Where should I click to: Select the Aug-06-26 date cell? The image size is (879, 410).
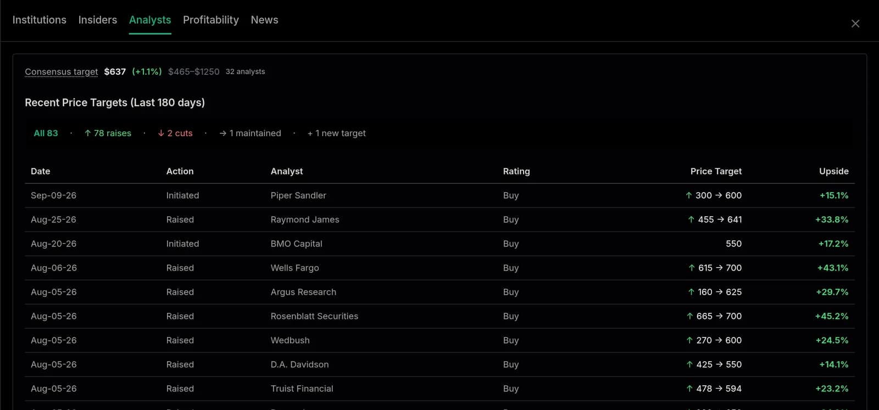point(54,268)
